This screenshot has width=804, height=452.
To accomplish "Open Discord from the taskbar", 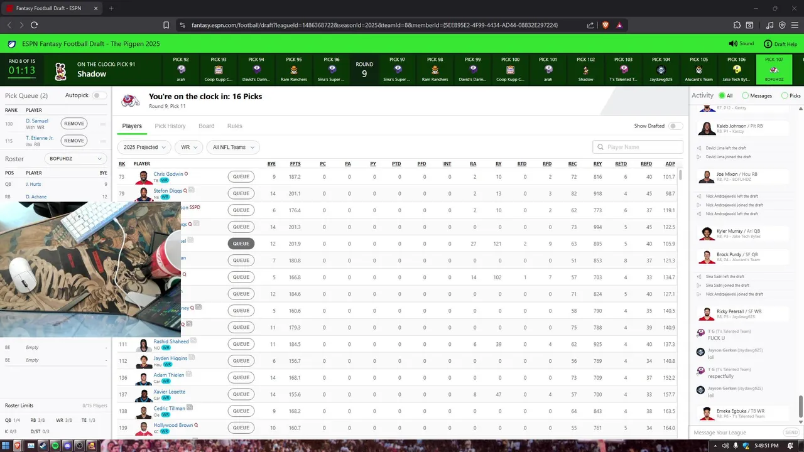I will point(67,446).
